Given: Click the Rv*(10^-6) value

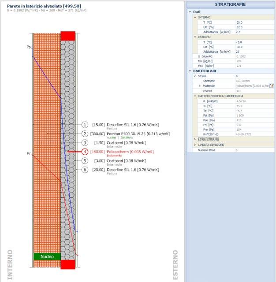Looking at the screenshot, I should 255,134.
